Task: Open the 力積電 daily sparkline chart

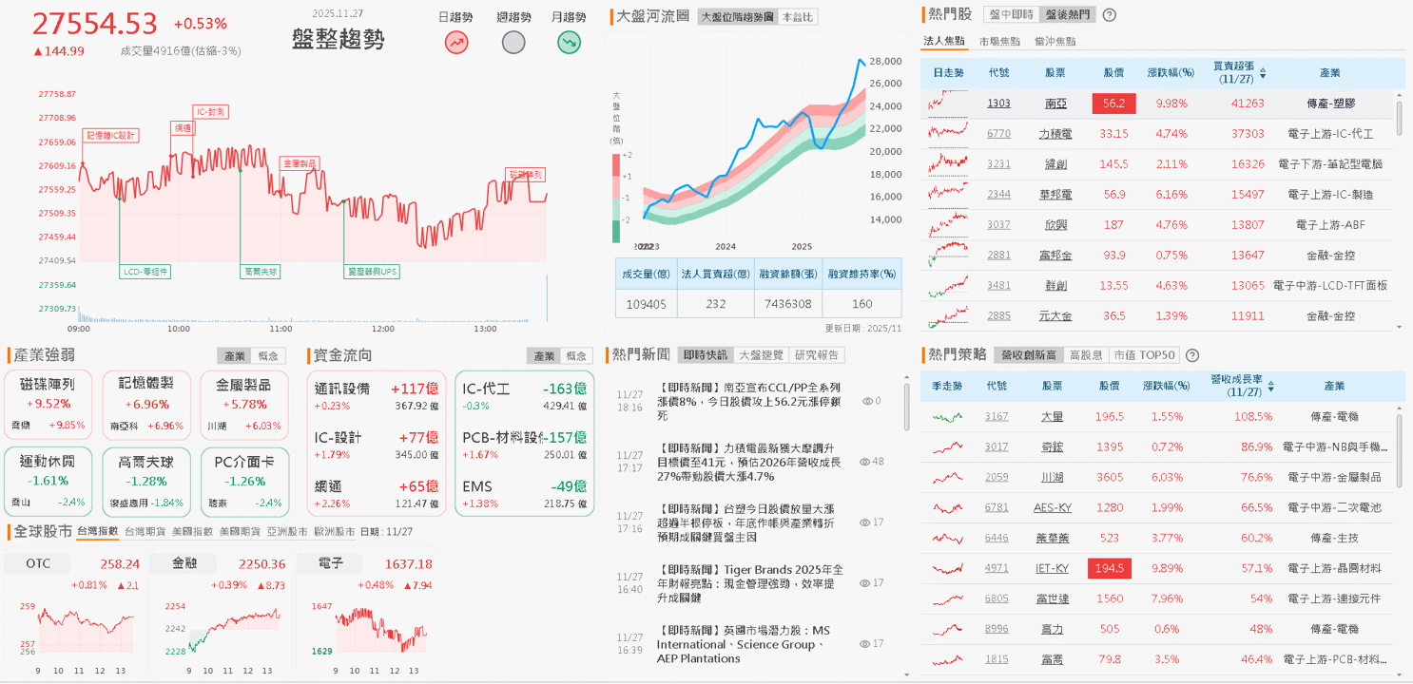Action: (948, 133)
